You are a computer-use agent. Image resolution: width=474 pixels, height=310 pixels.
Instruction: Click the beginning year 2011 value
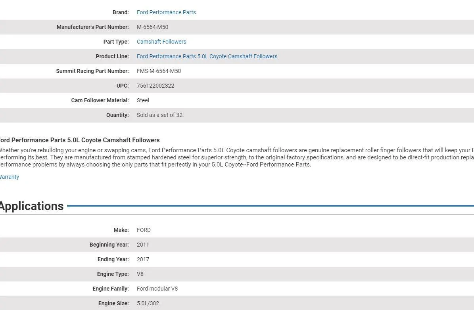pyautogui.click(x=143, y=245)
